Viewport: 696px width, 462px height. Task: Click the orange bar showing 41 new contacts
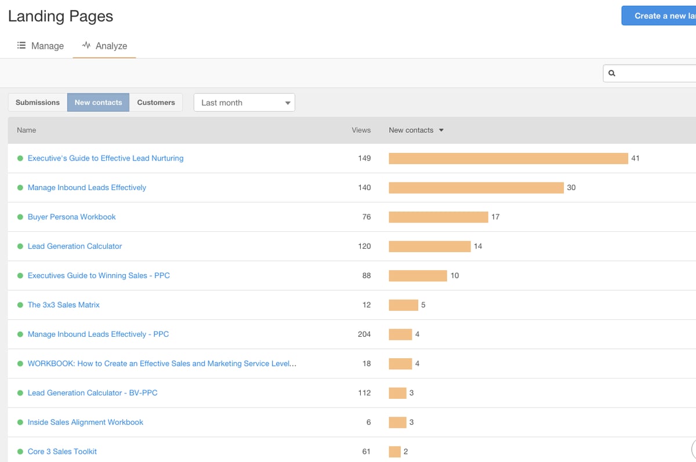(507, 158)
